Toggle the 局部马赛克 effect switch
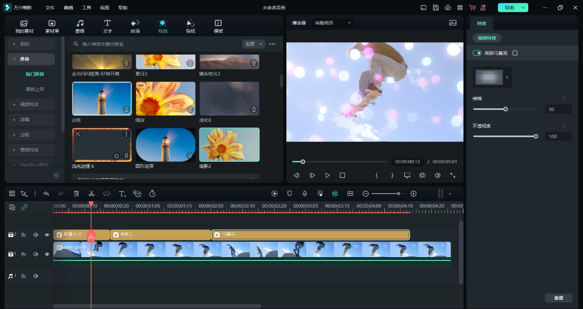This screenshot has height=309, width=583. pos(477,53)
